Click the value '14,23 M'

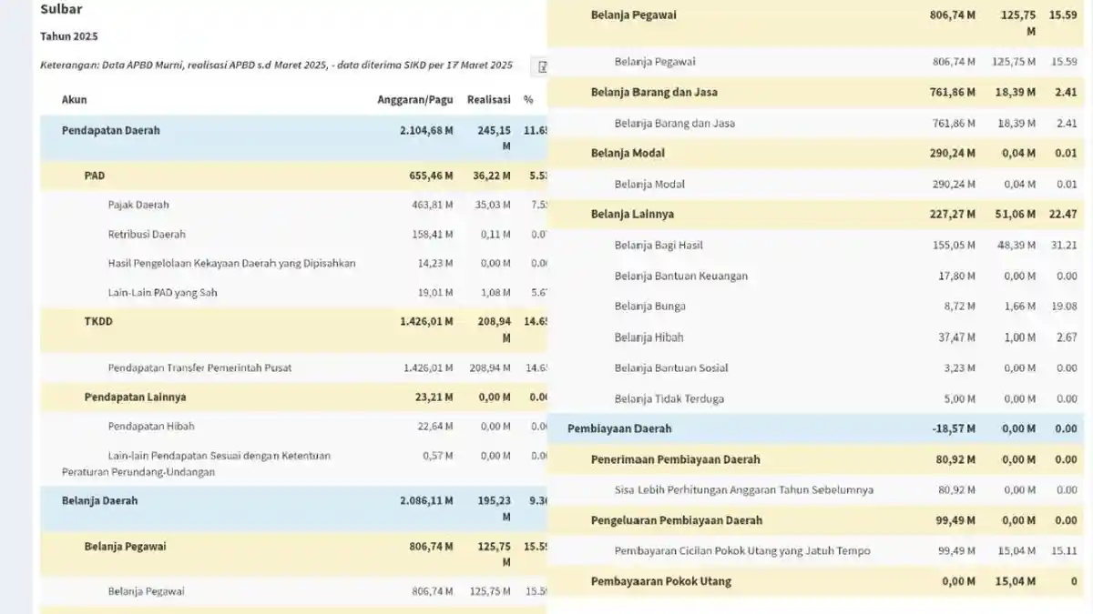(x=435, y=264)
